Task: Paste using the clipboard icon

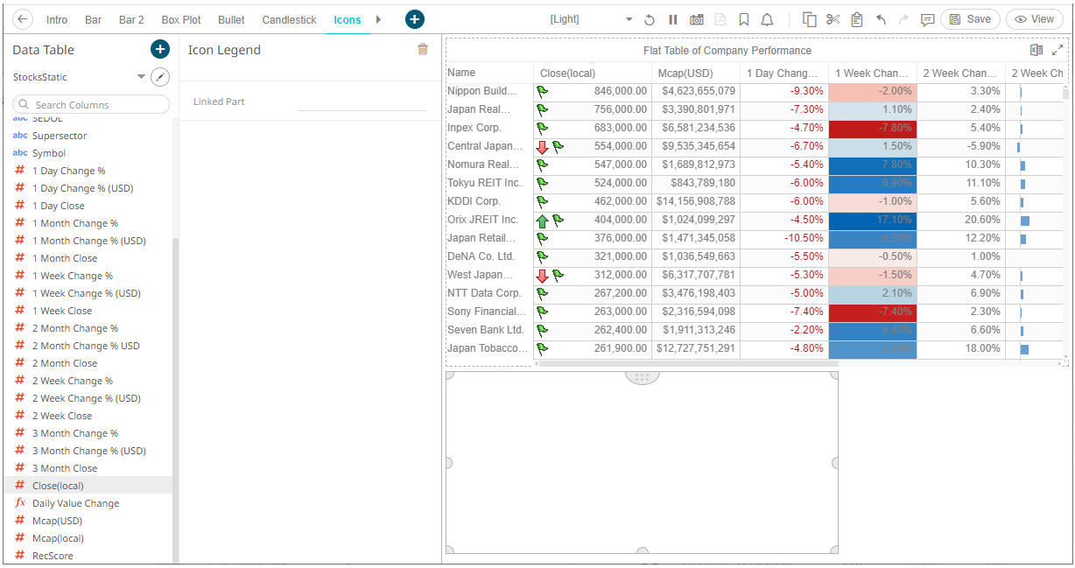Action: (x=857, y=19)
